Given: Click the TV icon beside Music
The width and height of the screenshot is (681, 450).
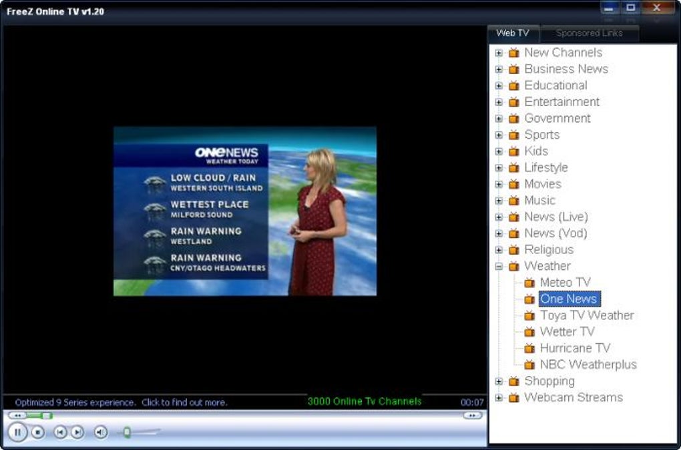Looking at the screenshot, I should (514, 201).
